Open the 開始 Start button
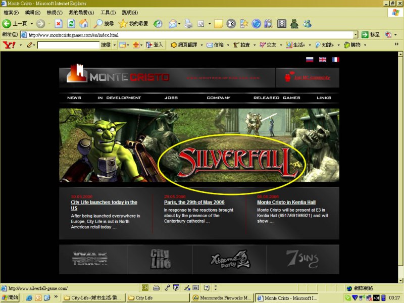The image size is (404, 303). [x=10, y=297]
